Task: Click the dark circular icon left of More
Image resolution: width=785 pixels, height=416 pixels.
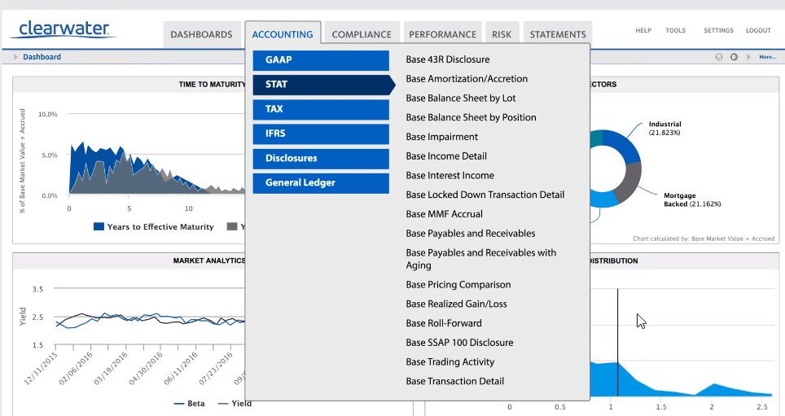Action: click(x=734, y=57)
